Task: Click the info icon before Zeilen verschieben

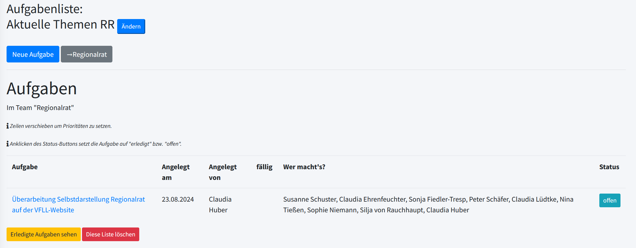Action: tap(8, 126)
